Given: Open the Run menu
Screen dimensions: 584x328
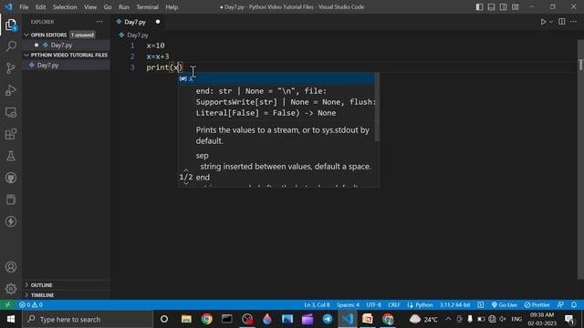Looking at the screenshot, I should click(124, 7).
